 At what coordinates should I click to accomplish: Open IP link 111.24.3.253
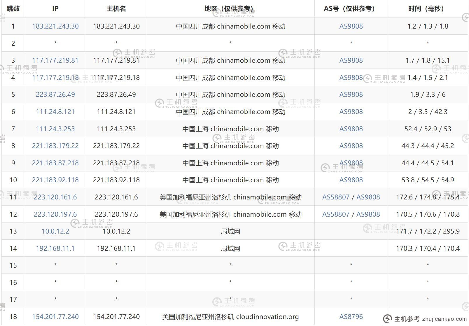(55, 129)
